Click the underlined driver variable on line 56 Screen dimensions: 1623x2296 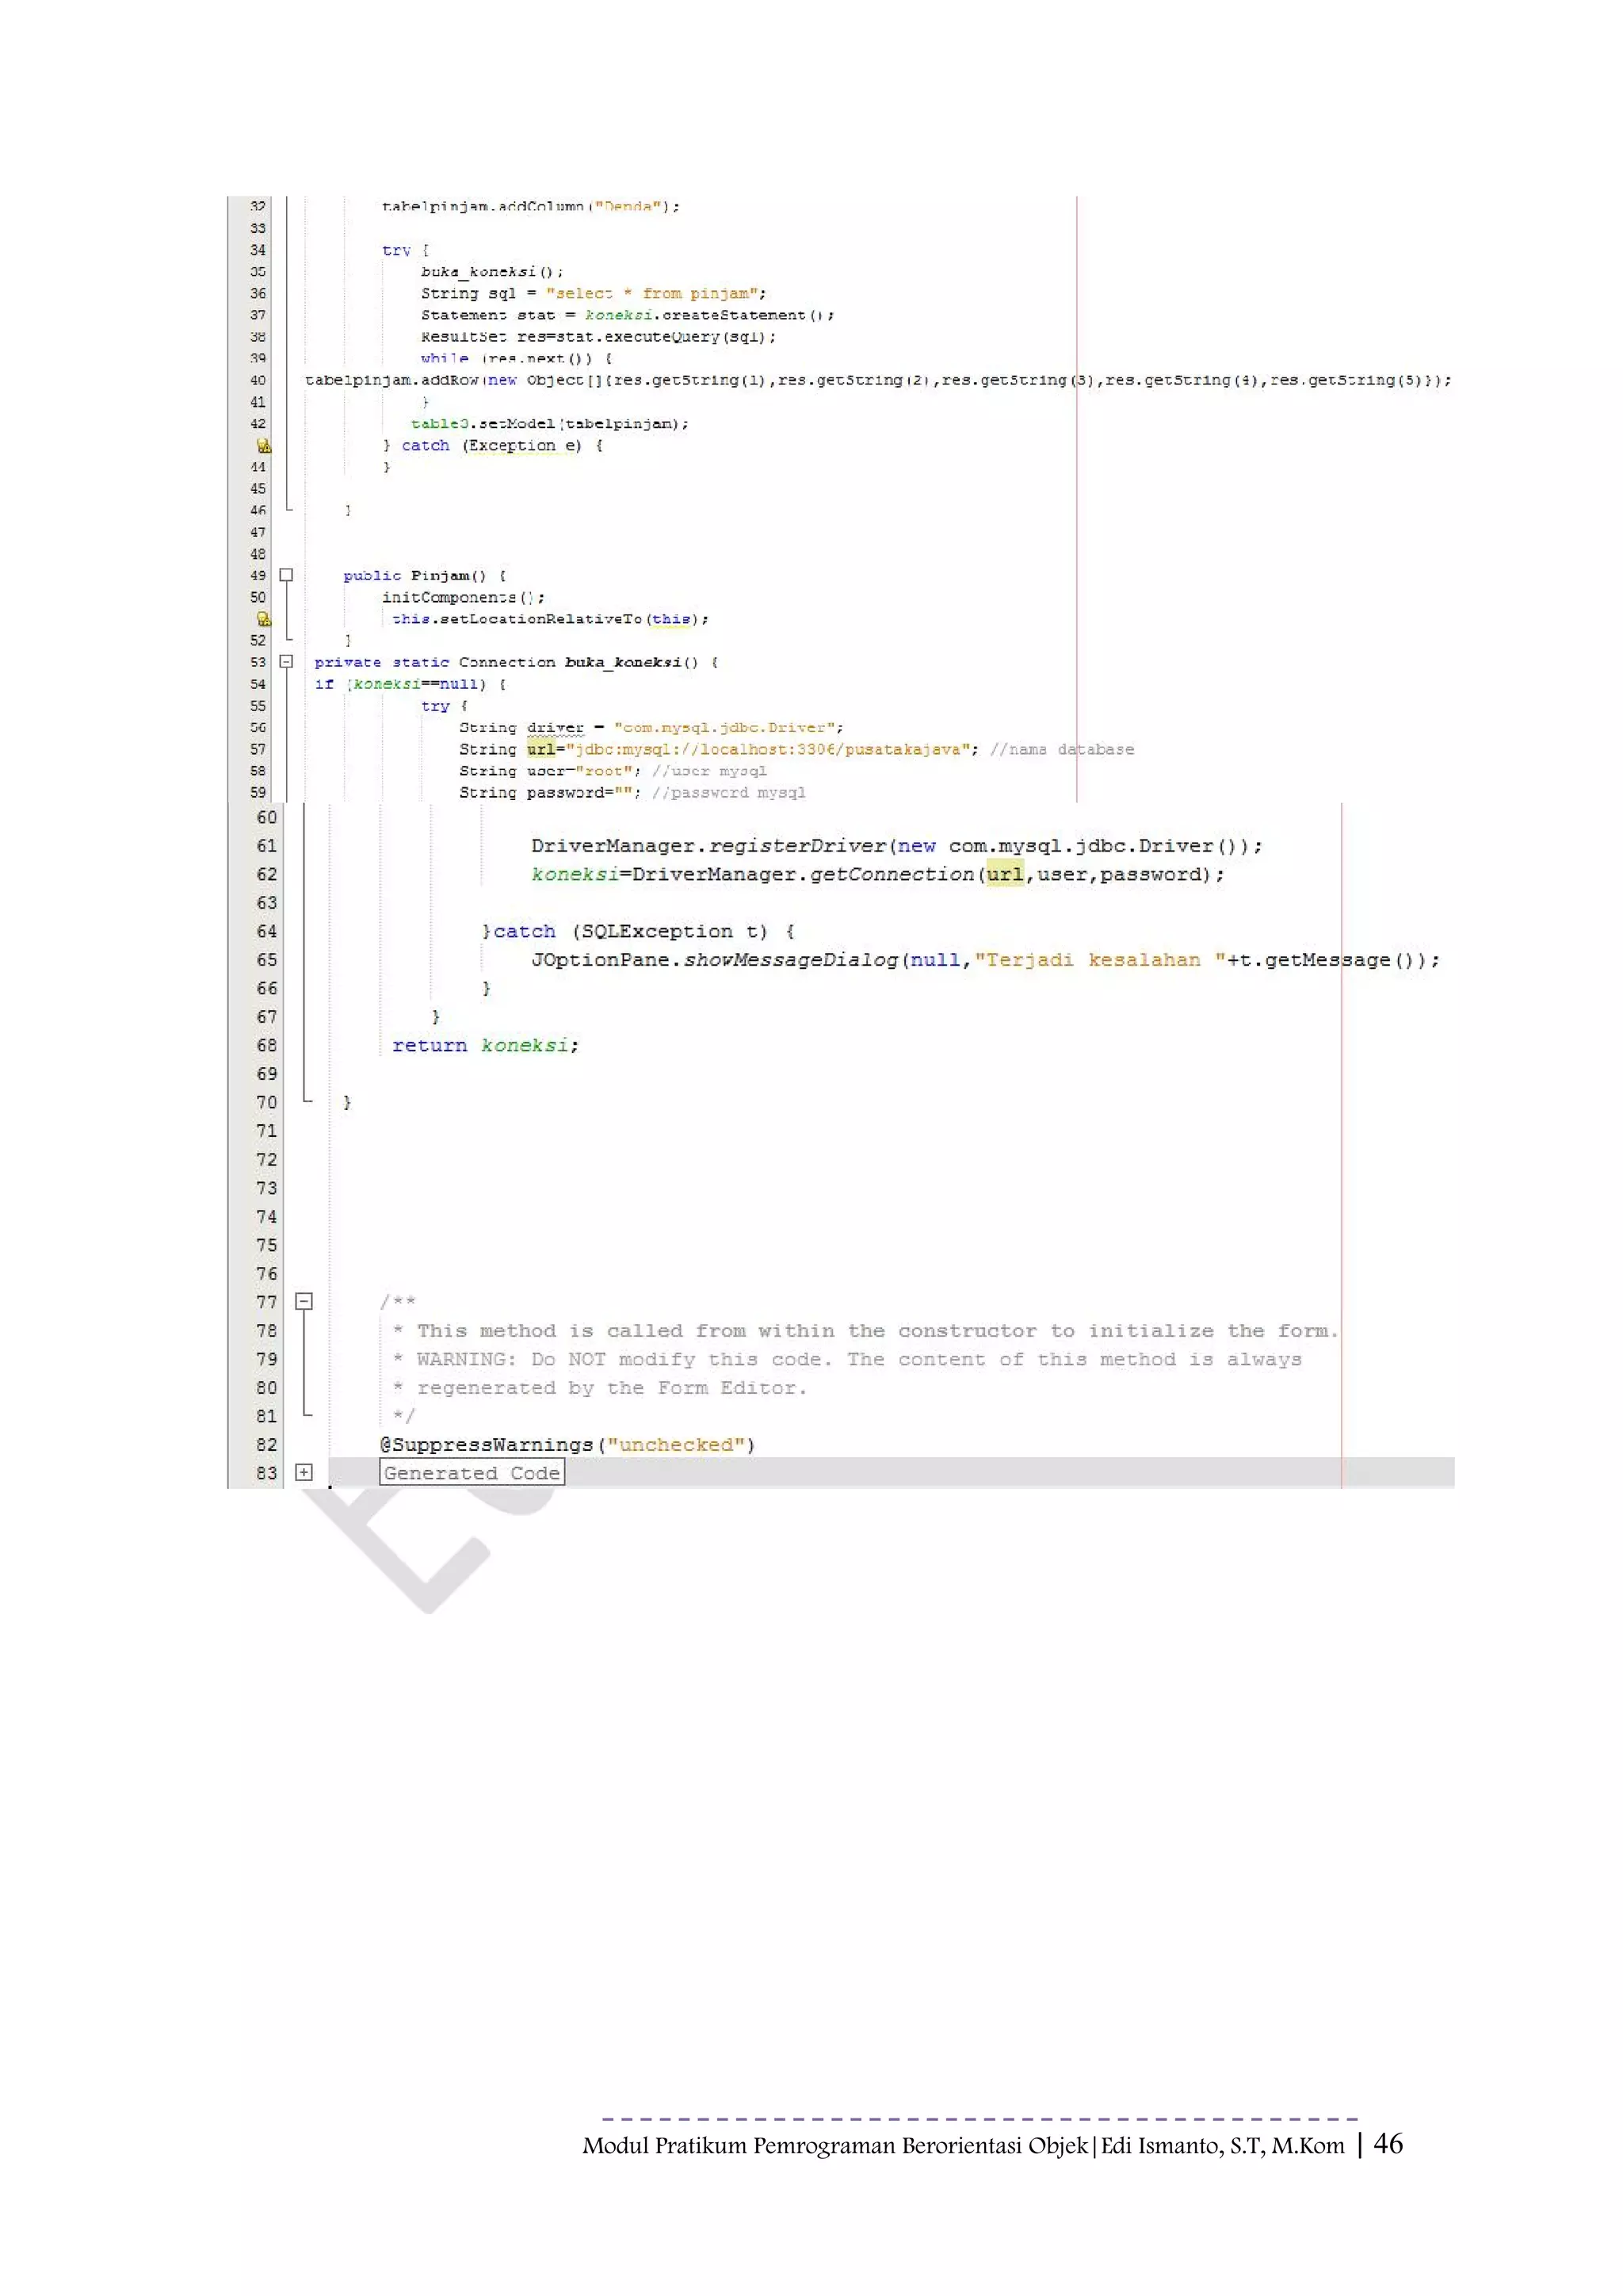556,728
